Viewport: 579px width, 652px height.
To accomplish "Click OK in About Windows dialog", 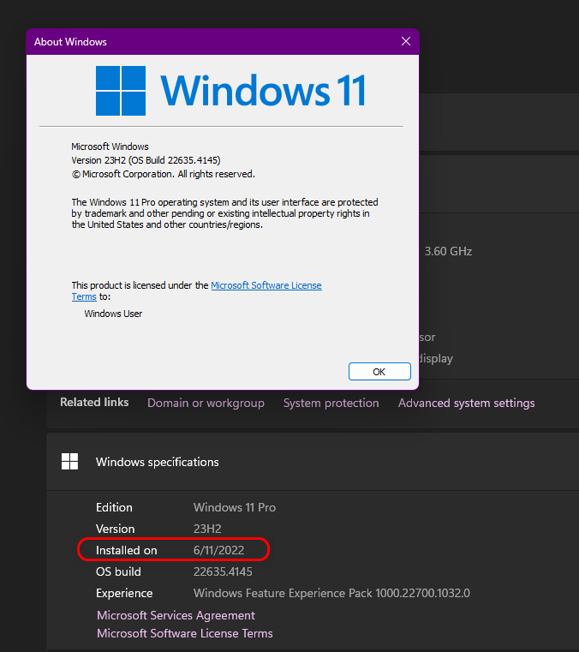I will (x=379, y=371).
